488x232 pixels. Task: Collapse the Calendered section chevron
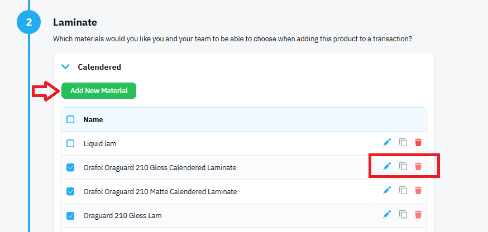[x=65, y=66]
